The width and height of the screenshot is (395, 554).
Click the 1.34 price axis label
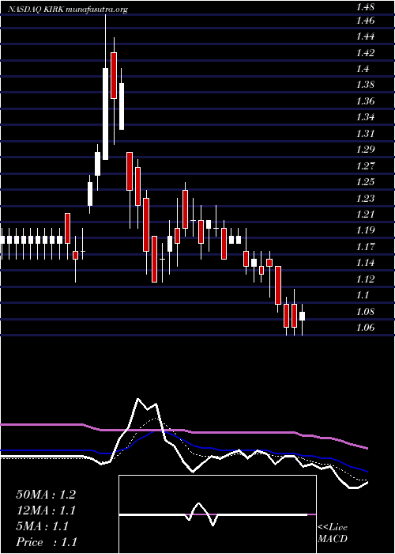pyautogui.click(x=365, y=117)
